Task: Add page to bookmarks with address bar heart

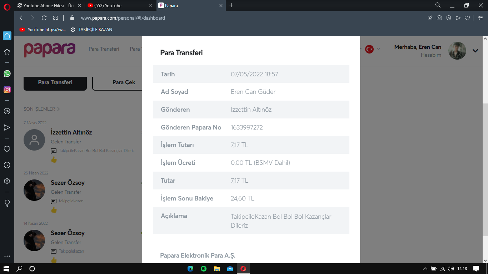Action: tap(467, 18)
